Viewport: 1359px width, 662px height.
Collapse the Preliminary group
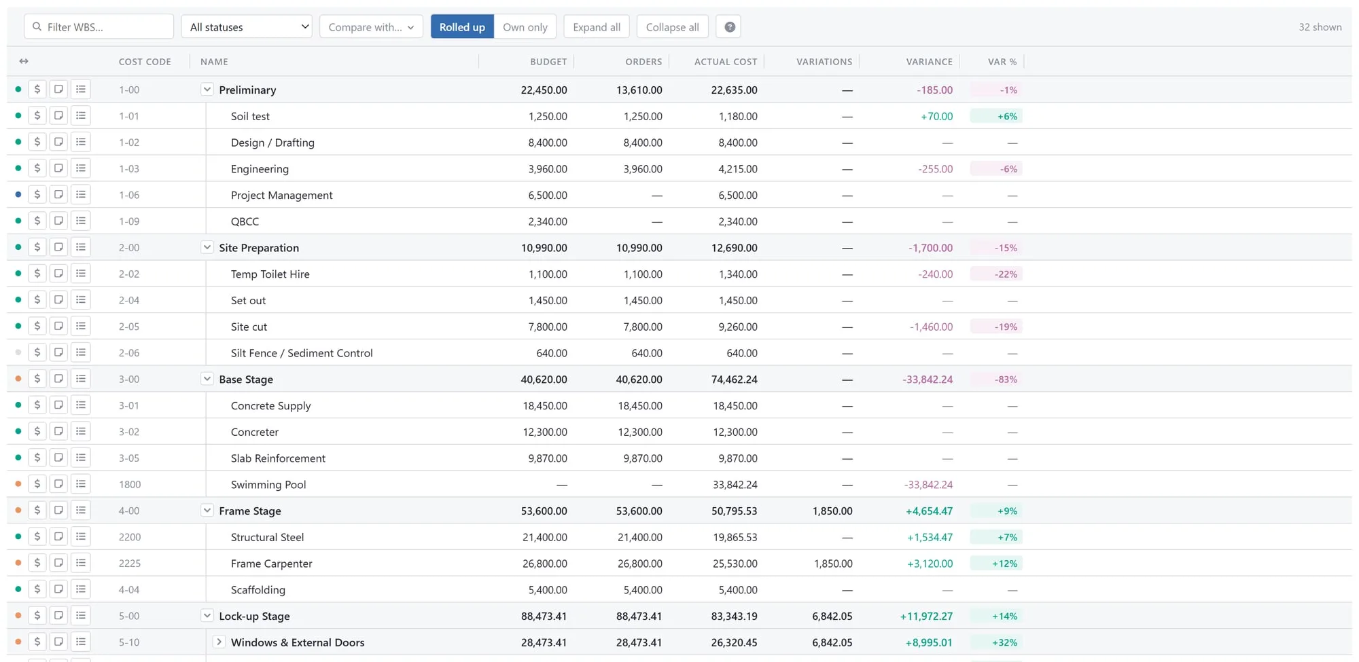[207, 90]
